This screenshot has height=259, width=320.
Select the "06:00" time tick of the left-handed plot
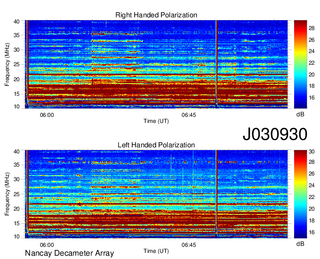(47, 245)
